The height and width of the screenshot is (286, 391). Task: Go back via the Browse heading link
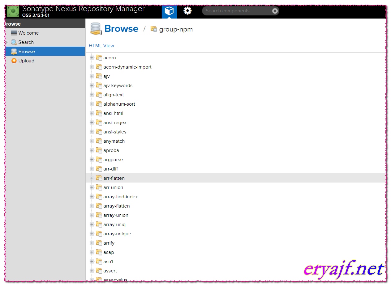(x=121, y=29)
